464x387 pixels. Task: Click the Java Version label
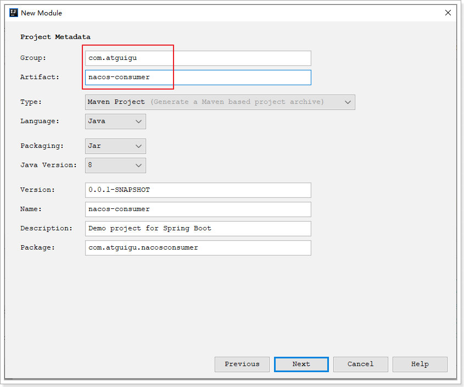48,165
